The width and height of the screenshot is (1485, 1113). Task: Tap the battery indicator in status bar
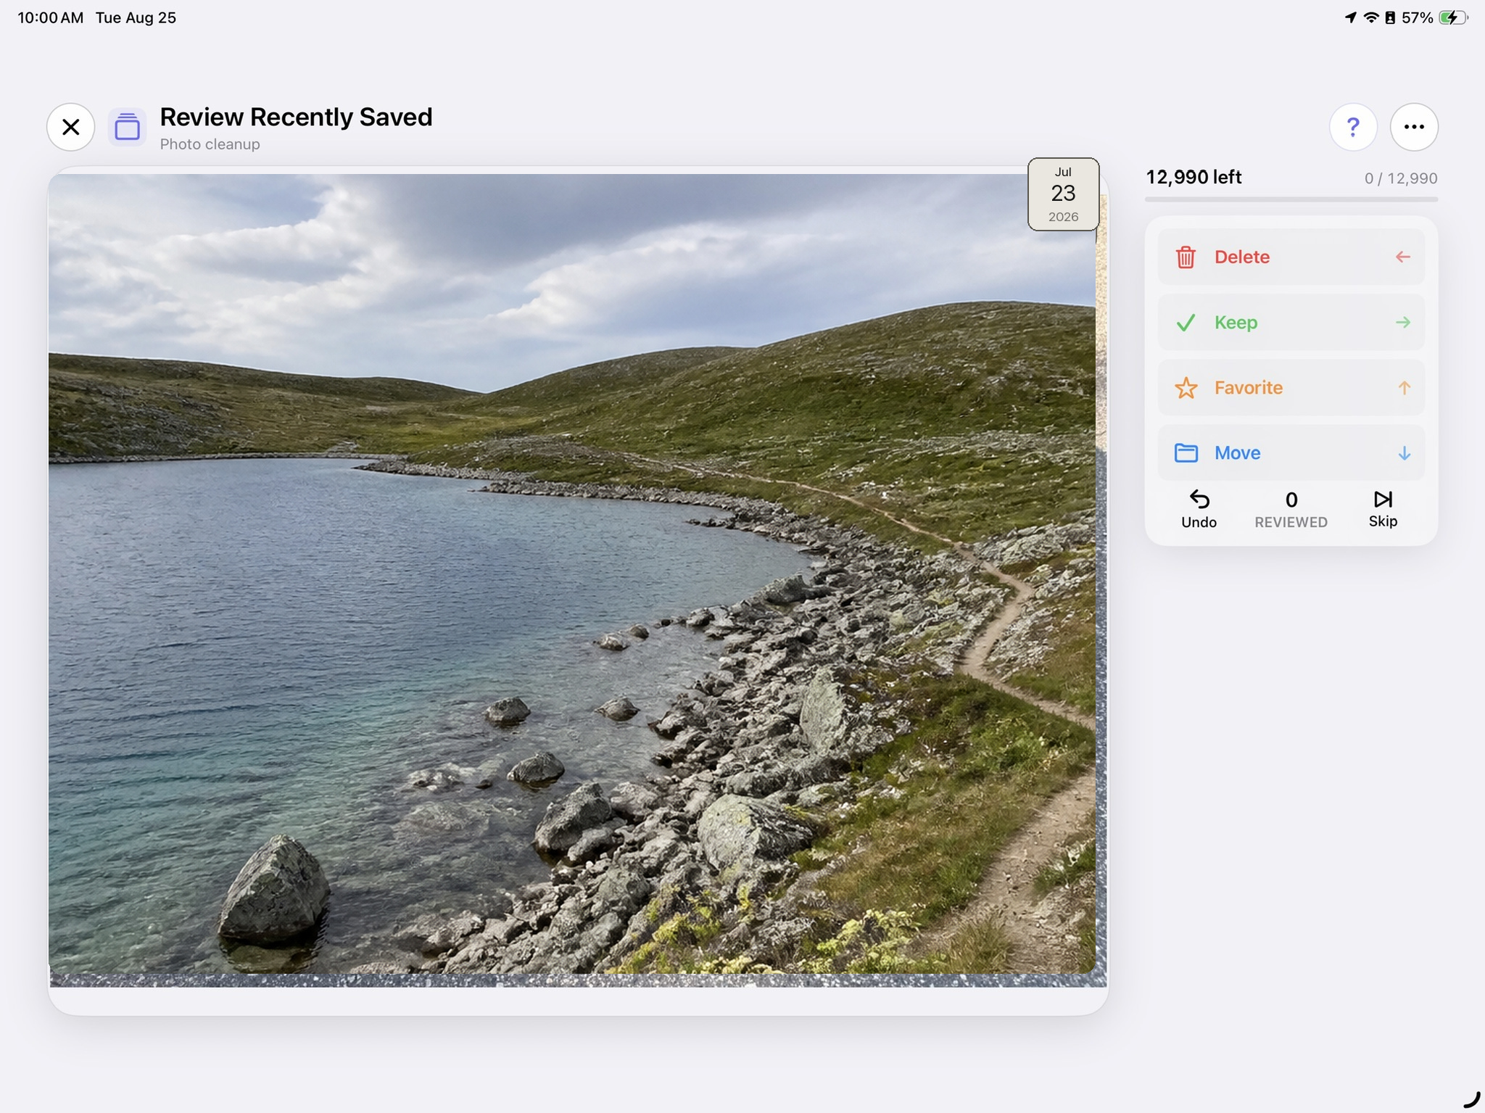point(1452,17)
